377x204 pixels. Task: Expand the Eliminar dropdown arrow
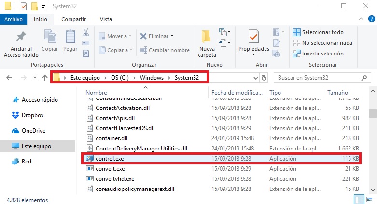pos(171,36)
